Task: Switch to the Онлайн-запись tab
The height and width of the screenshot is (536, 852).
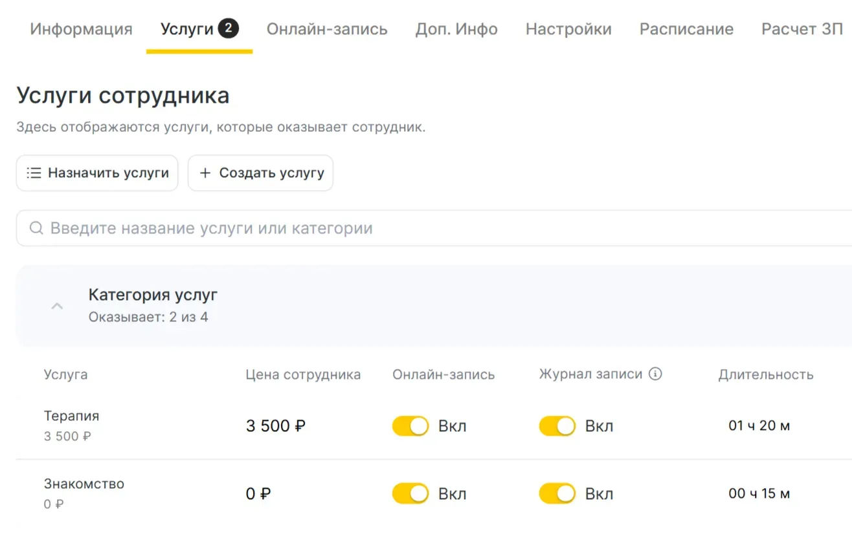Action: coord(327,29)
